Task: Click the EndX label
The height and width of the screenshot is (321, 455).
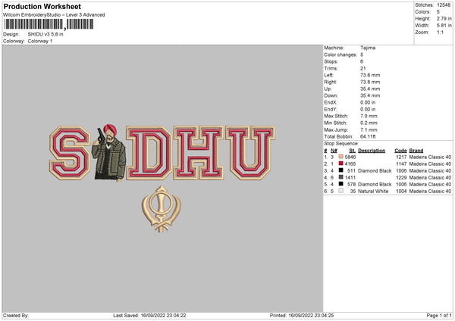Action: [x=331, y=102]
